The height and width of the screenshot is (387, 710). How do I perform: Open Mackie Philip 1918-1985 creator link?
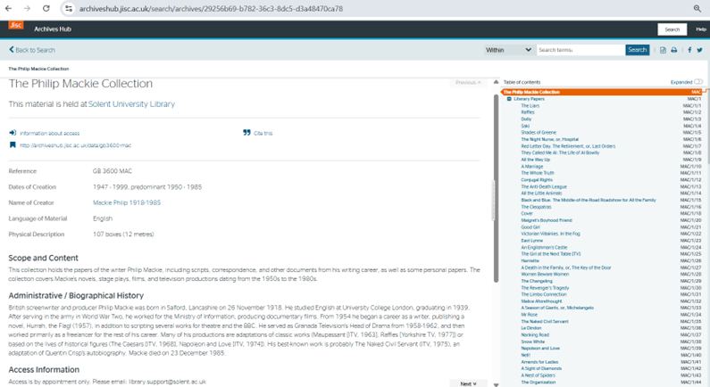tap(127, 202)
